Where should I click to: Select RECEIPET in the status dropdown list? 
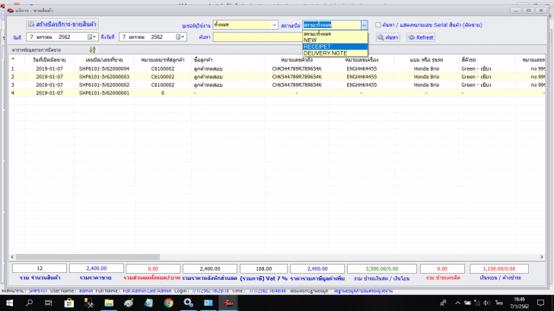coord(317,46)
